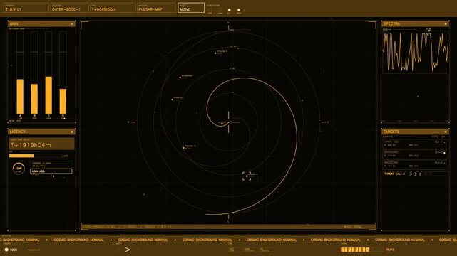Expand the first target row CLS-1 arrow
The width and height of the screenshot is (457, 256).
(444, 143)
